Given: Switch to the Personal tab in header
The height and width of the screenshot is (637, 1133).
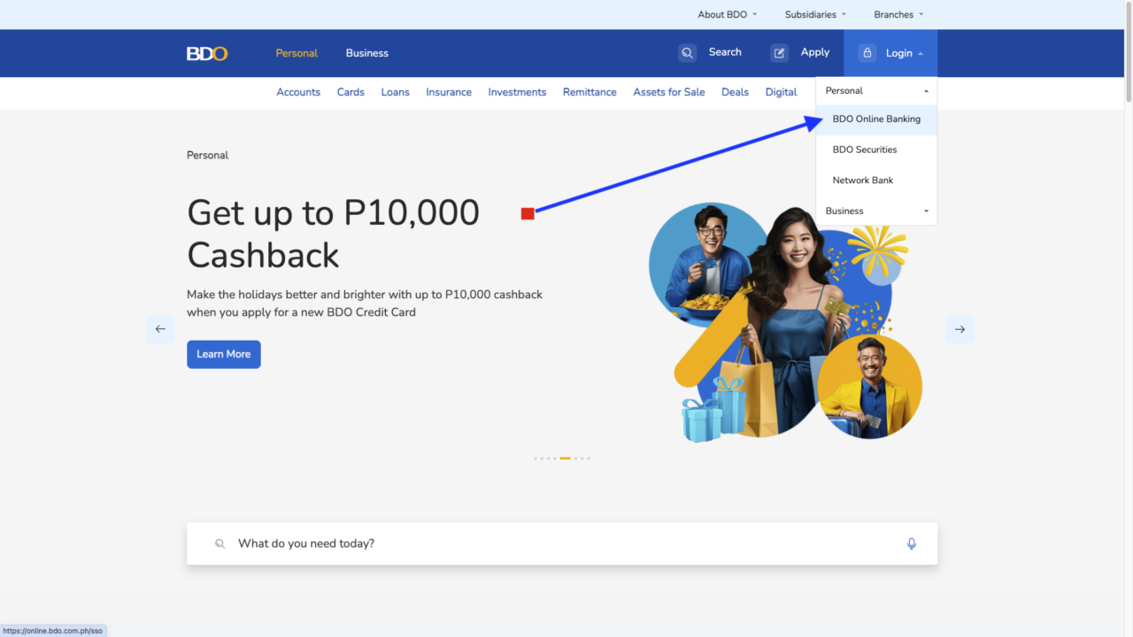Looking at the screenshot, I should click(297, 53).
